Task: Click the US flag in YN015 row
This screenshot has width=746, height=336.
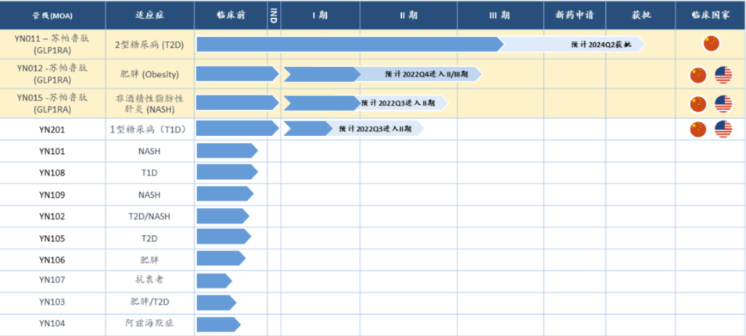Action: pyautogui.click(x=723, y=104)
